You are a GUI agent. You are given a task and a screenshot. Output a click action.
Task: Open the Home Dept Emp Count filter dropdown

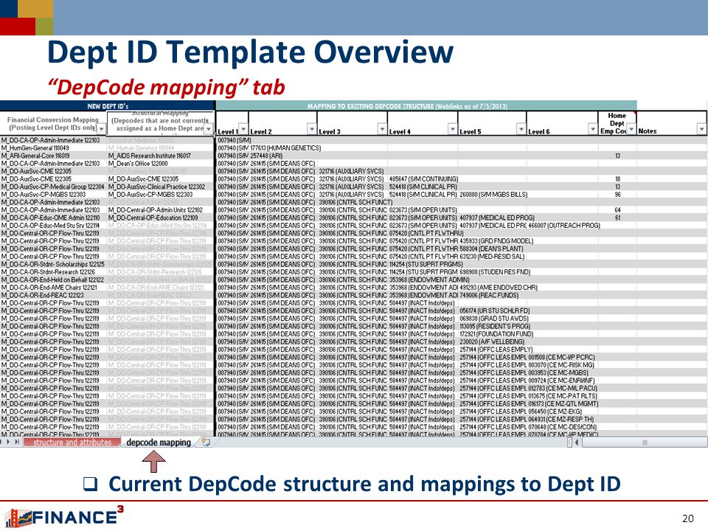point(631,129)
